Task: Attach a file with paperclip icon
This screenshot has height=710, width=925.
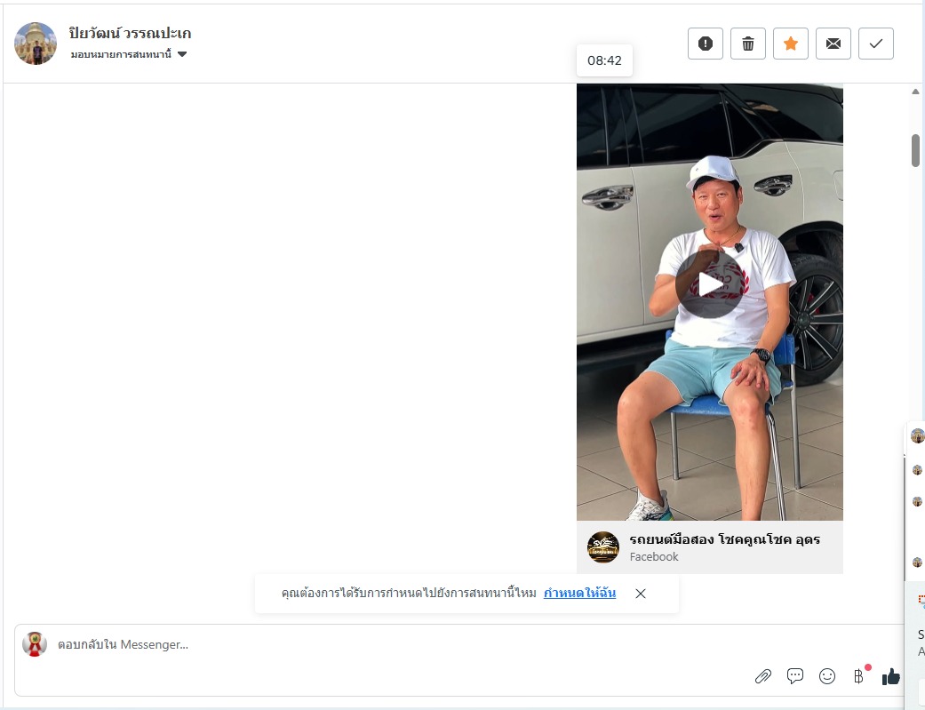Action: [x=763, y=676]
